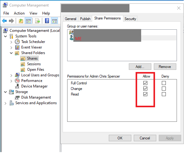Toggle show/hide action pane icon
Viewport: 184px width, 153px height.
tap(55, 21)
